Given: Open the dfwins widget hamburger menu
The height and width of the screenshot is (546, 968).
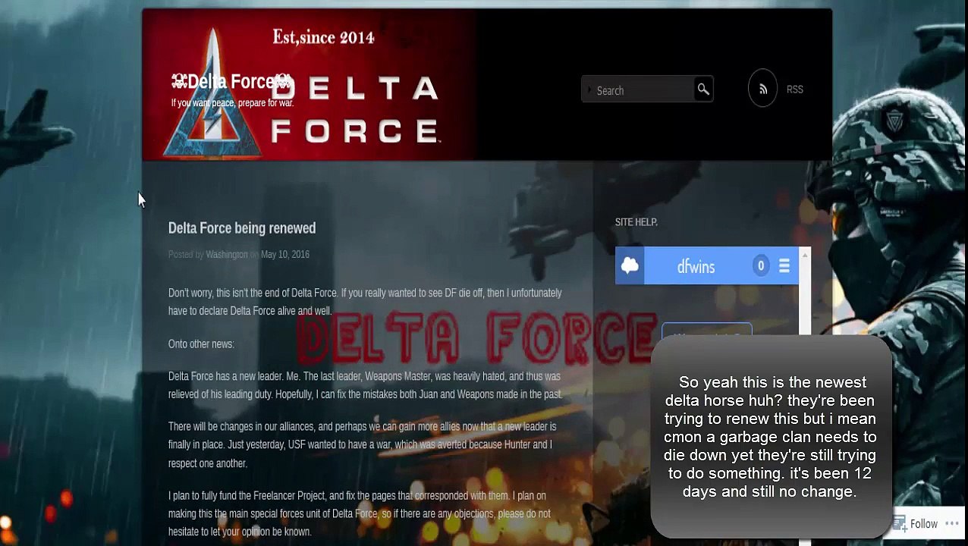Looking at the screenshot, I should 784,265.
